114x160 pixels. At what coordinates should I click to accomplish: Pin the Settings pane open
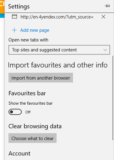(107, 6)
